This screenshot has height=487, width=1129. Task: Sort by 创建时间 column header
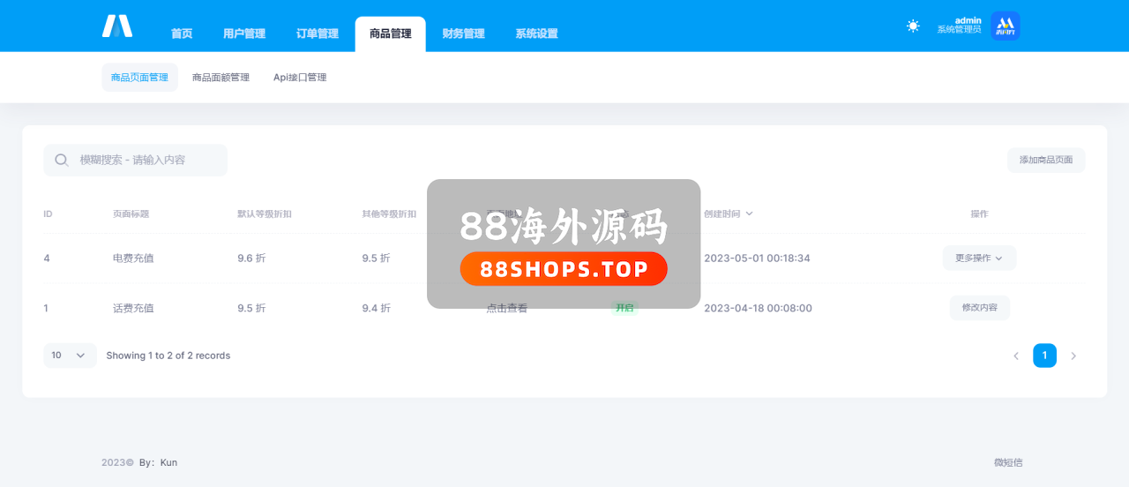coord(728,214)
